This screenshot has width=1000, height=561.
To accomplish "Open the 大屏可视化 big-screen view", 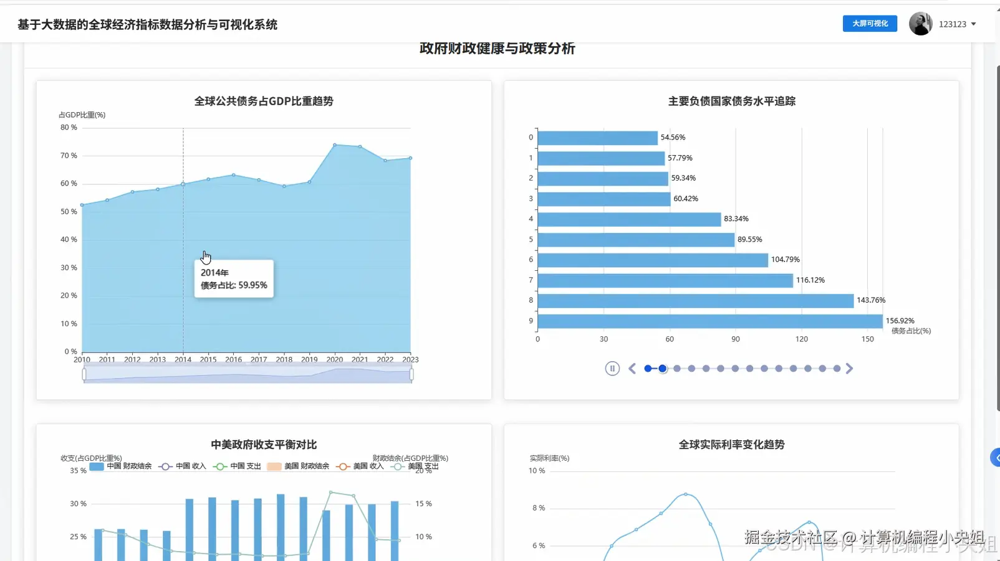I will tap(870, 24).
